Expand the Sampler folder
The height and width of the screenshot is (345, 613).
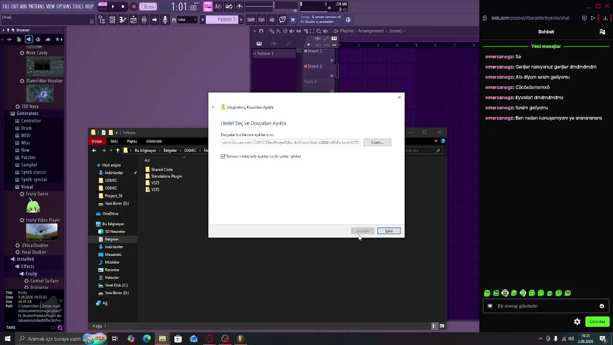tap(29, 165)
